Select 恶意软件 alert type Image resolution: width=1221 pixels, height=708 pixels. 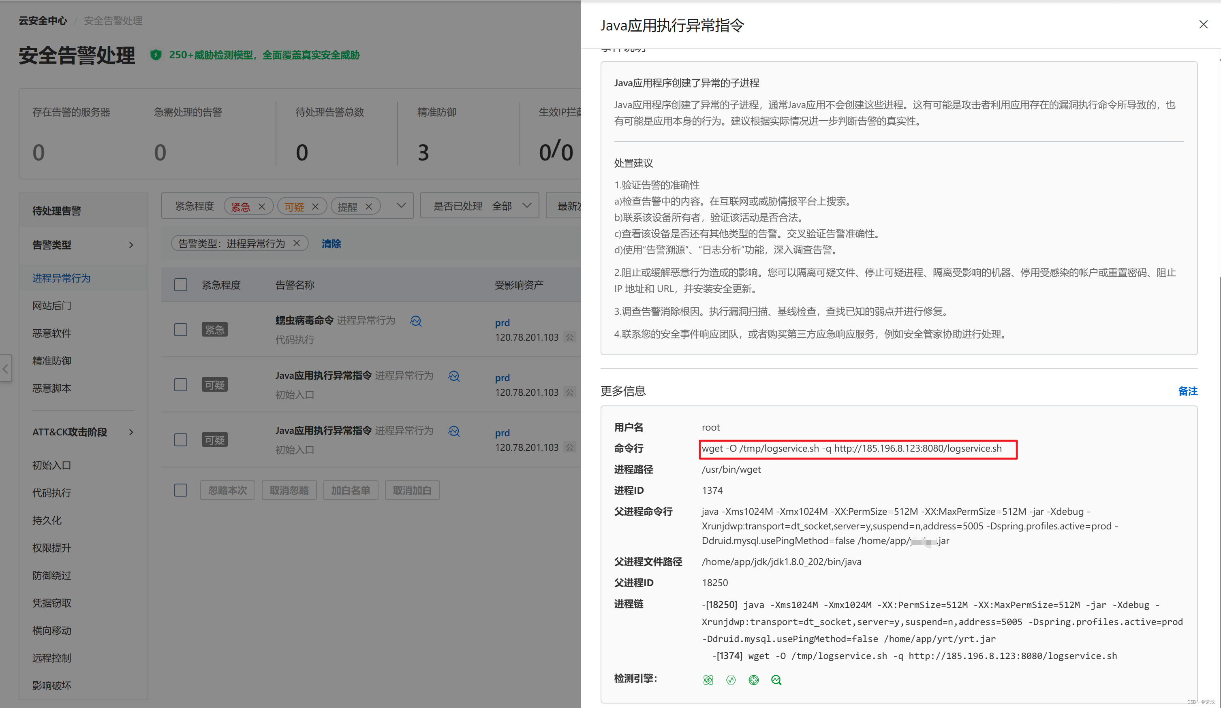[52, 333]
